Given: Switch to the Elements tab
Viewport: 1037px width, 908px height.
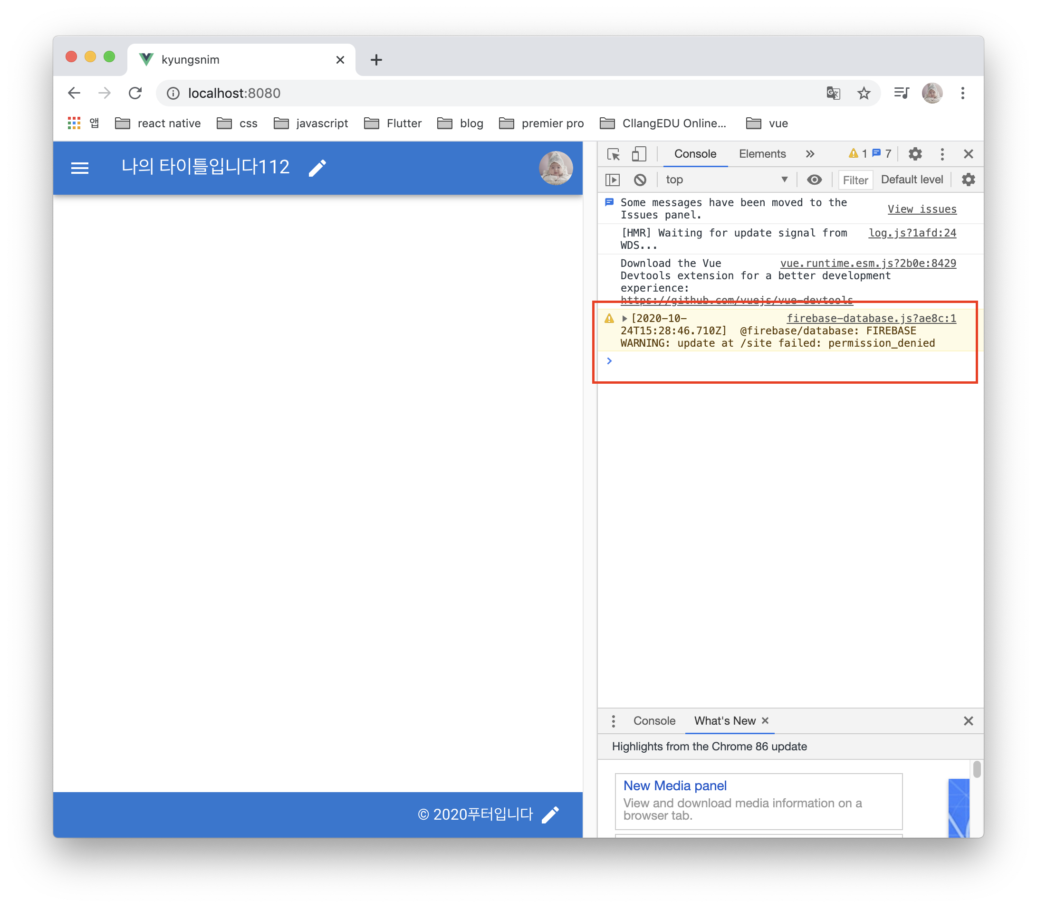Looking at the screenshot, I should click(762, 154).
